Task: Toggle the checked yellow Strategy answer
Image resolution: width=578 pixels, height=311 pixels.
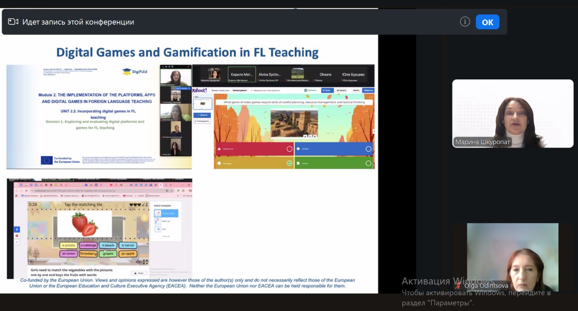Action: (x=289, y=163)
